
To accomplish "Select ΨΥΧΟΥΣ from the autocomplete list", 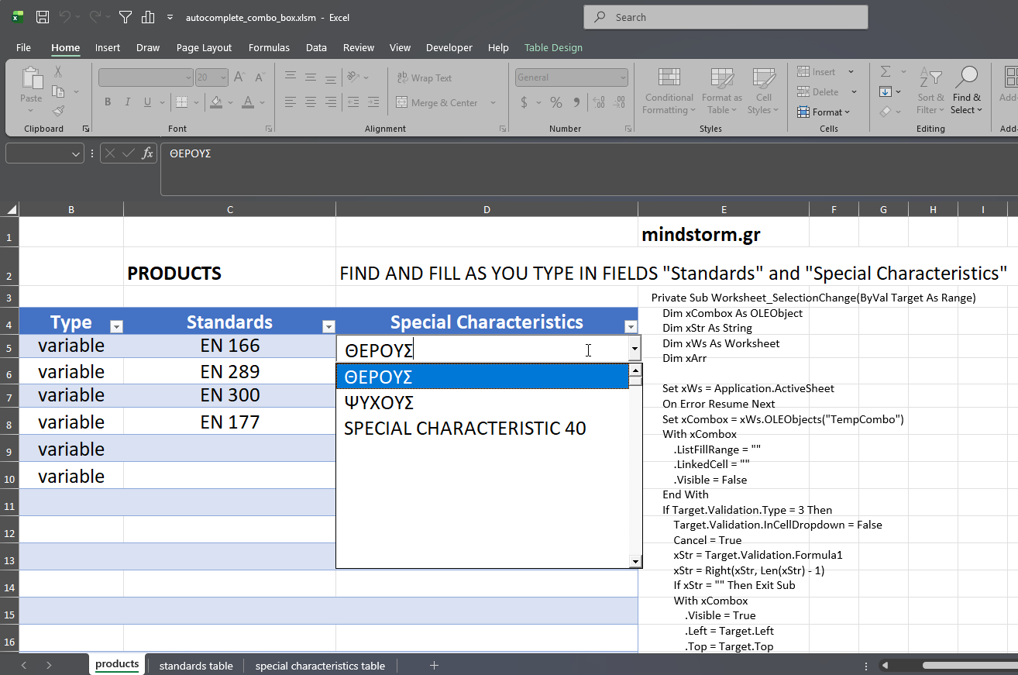I will coord(379,403).
